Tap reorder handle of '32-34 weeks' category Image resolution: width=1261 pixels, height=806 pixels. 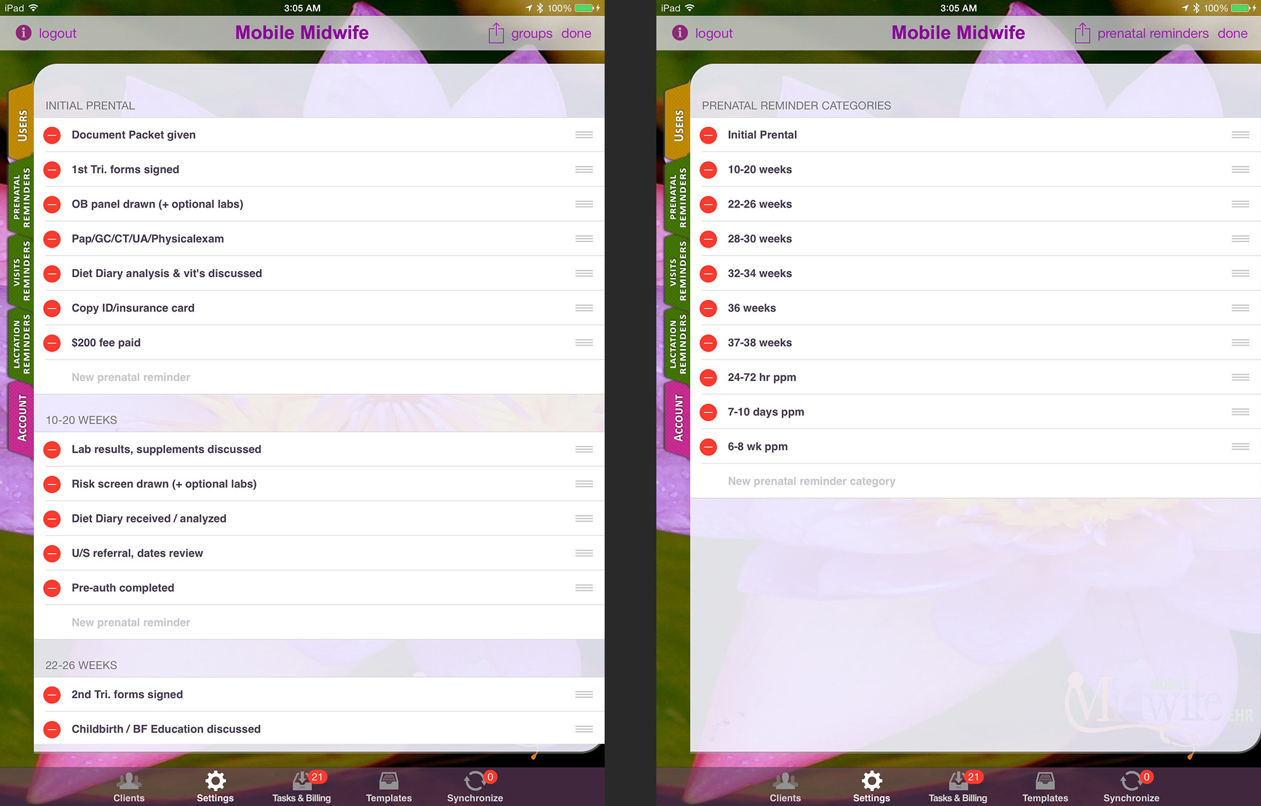click(1240, 273)
